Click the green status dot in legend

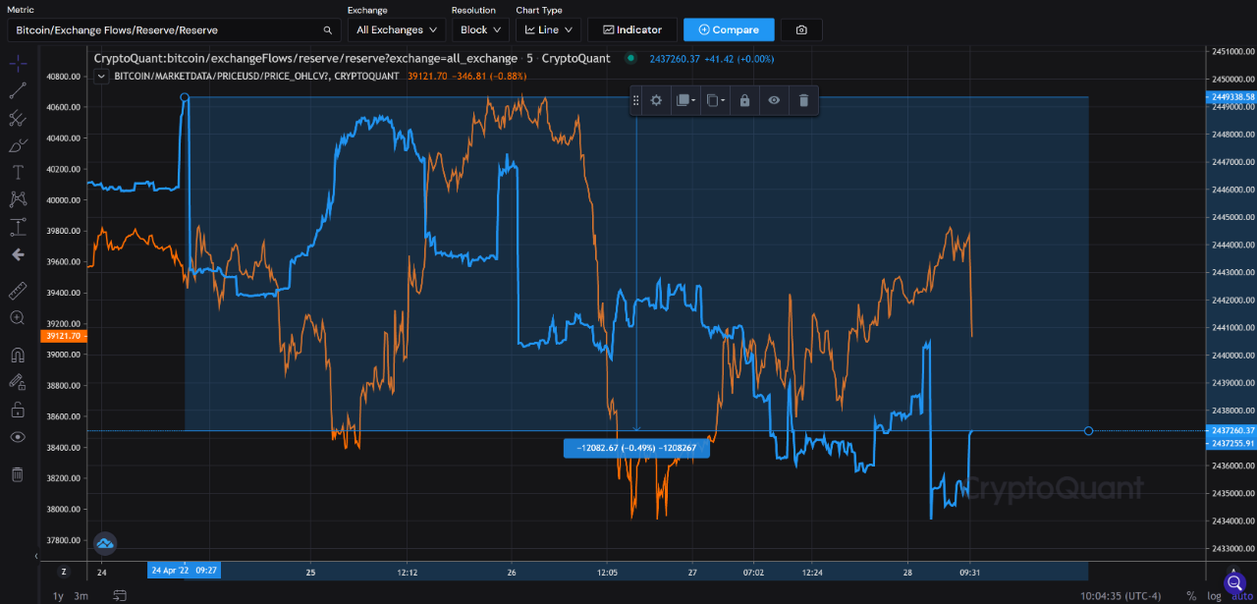(630, 58)
